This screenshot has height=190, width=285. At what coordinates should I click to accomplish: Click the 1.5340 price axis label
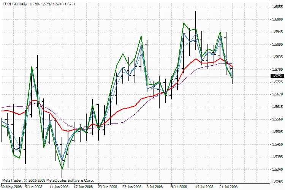(x=277, y=169)
